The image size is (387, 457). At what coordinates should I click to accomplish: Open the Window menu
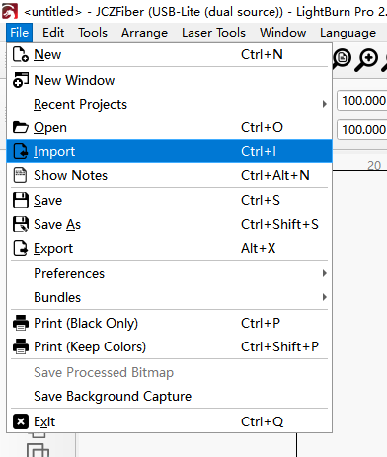[282, 33]
